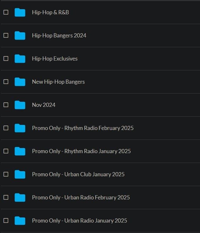The image size is (200, 233).
Task: Select checkbox for Urban Radio February 2025
Action: pyautogui.click(x=6, y=197)
